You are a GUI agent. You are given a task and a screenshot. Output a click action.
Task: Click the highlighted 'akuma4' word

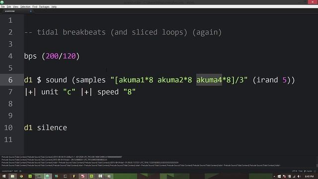(209, 80)
